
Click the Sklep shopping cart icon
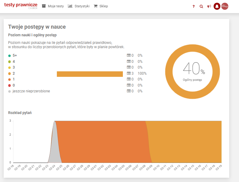[x=96, y=6]
